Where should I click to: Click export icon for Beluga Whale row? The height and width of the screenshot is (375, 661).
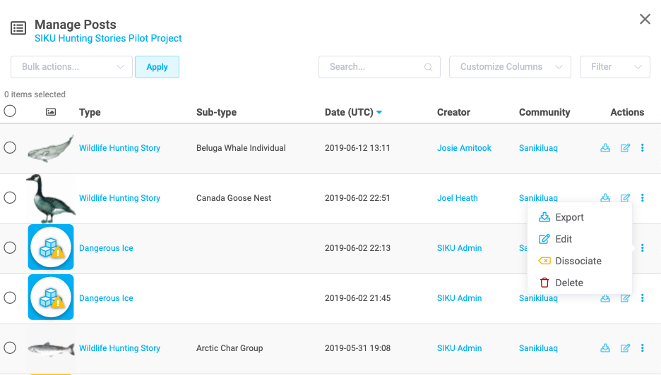point(605,148)
